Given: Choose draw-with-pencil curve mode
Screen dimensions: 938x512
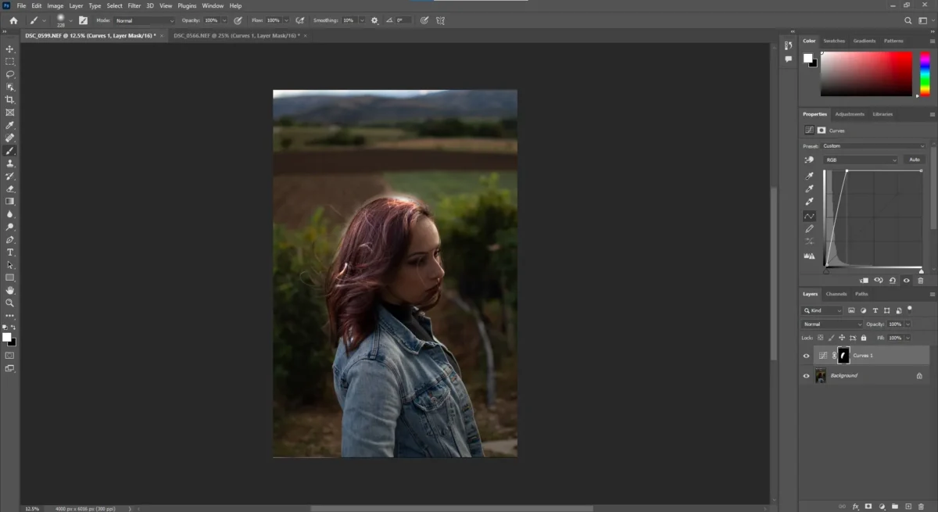Looking at the screenshot, I should click(x=810, y=229).
